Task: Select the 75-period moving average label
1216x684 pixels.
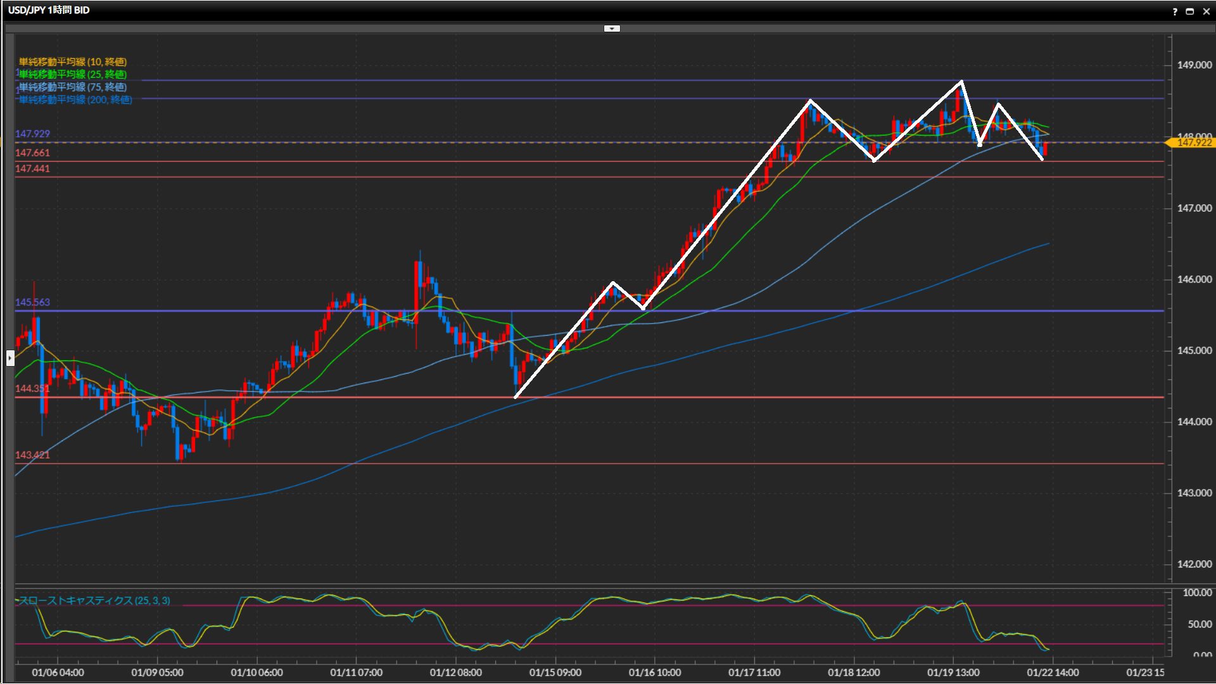Action: click(73, 87)
